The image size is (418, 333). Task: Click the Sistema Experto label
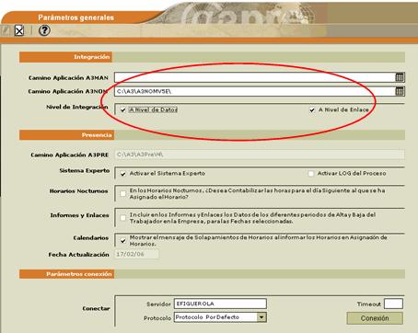[x=85, y=170]
